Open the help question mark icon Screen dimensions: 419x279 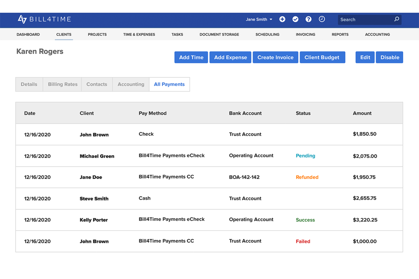coord(308,19)
